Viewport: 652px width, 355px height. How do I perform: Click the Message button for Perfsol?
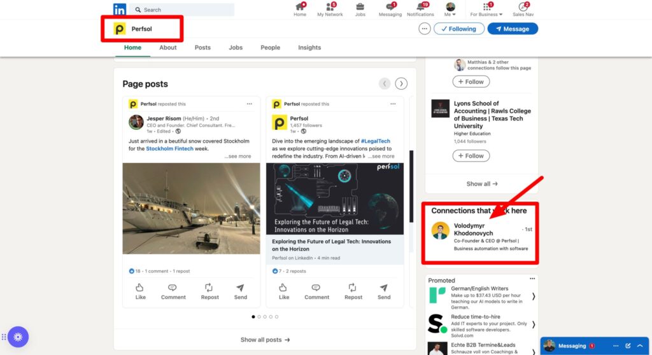pyautogui.click(x=513, y=29)
